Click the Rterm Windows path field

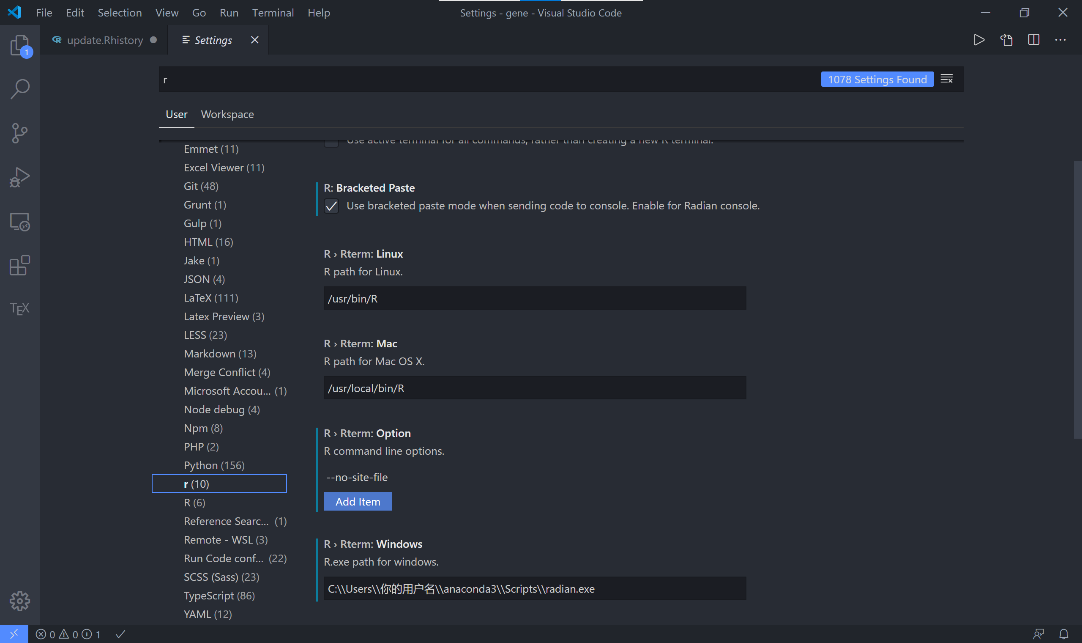[x=535, y=588]
